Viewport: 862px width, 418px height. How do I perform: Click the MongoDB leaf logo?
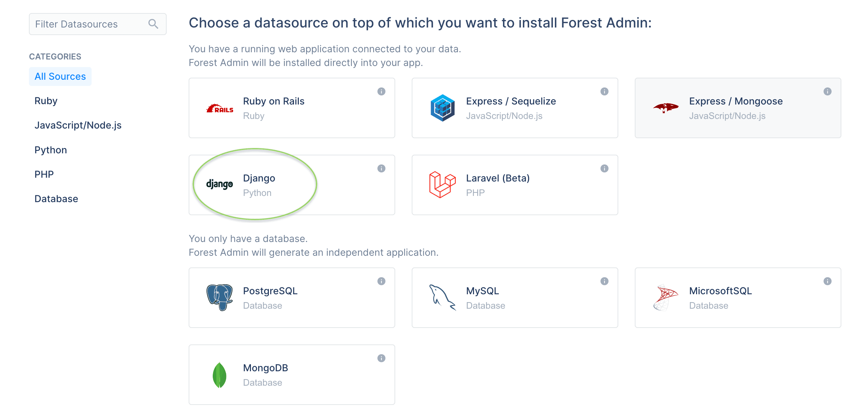pyautogui.click(x=220, y=375)
